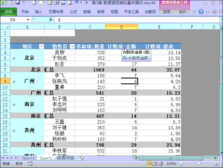223x168 pixels.
Task: Open the PivotTable 设计 tab
Action: (183, 12)
